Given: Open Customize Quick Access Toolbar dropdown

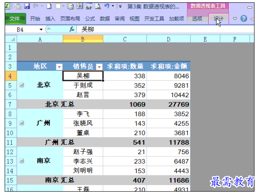Looking at the screenshot, I should click(120, 7).
